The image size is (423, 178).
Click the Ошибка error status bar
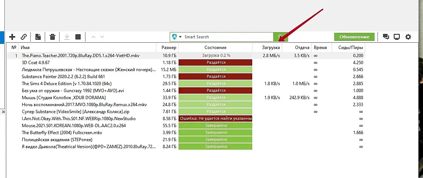tap(215, 119)
